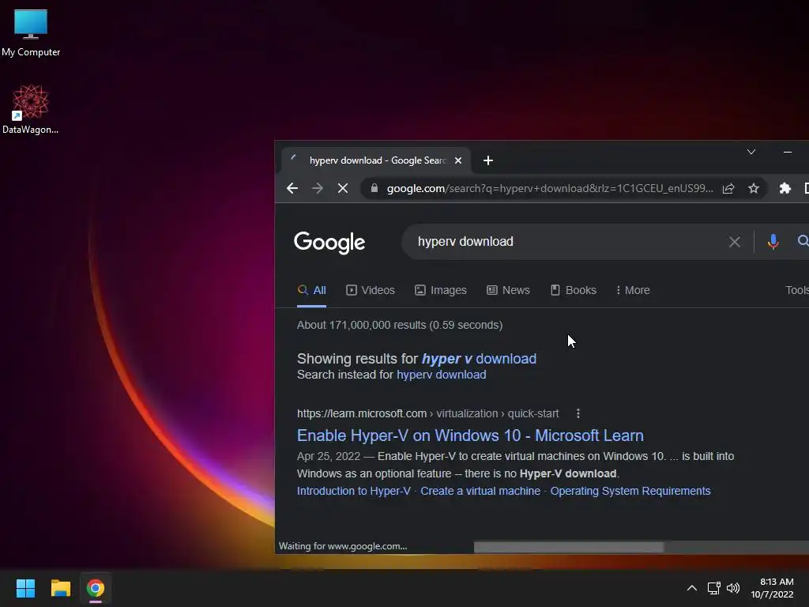
Task: Open the DataWagon desktop shortcut
Action: (31, 109)
